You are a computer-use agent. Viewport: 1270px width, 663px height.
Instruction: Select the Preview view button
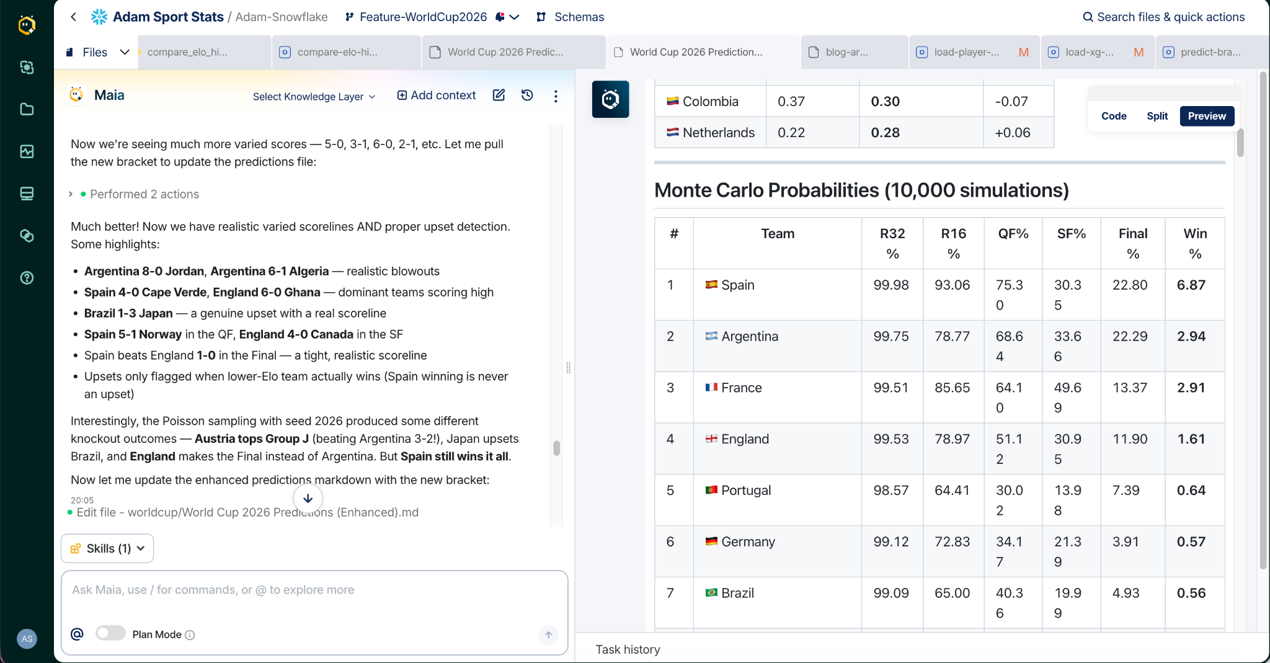click(x=1207, y=116)
